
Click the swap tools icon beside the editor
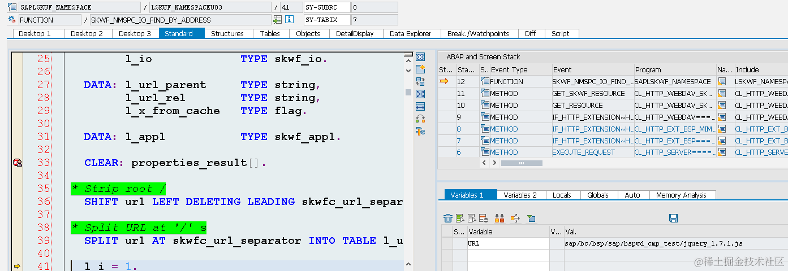click(420, 119)
